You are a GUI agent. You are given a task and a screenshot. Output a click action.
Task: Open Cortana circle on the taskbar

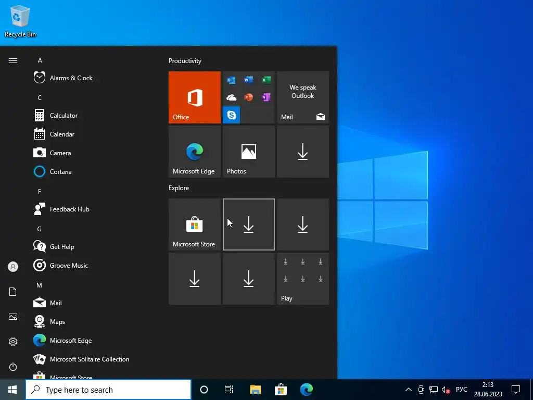tap(204, 390)
